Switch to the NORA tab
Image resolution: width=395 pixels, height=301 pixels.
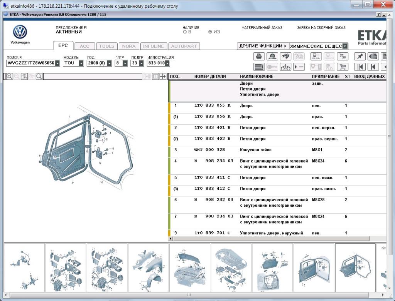129,46
